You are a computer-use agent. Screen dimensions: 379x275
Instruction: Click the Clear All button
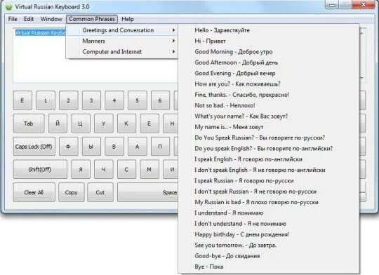click(x=34, y=192)
